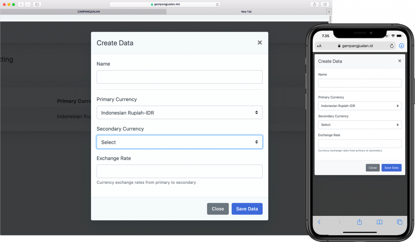The image size is (415, 242).
Task: Focus the desktop Exchange Rate input field
Action: click(x=179, y=171)
